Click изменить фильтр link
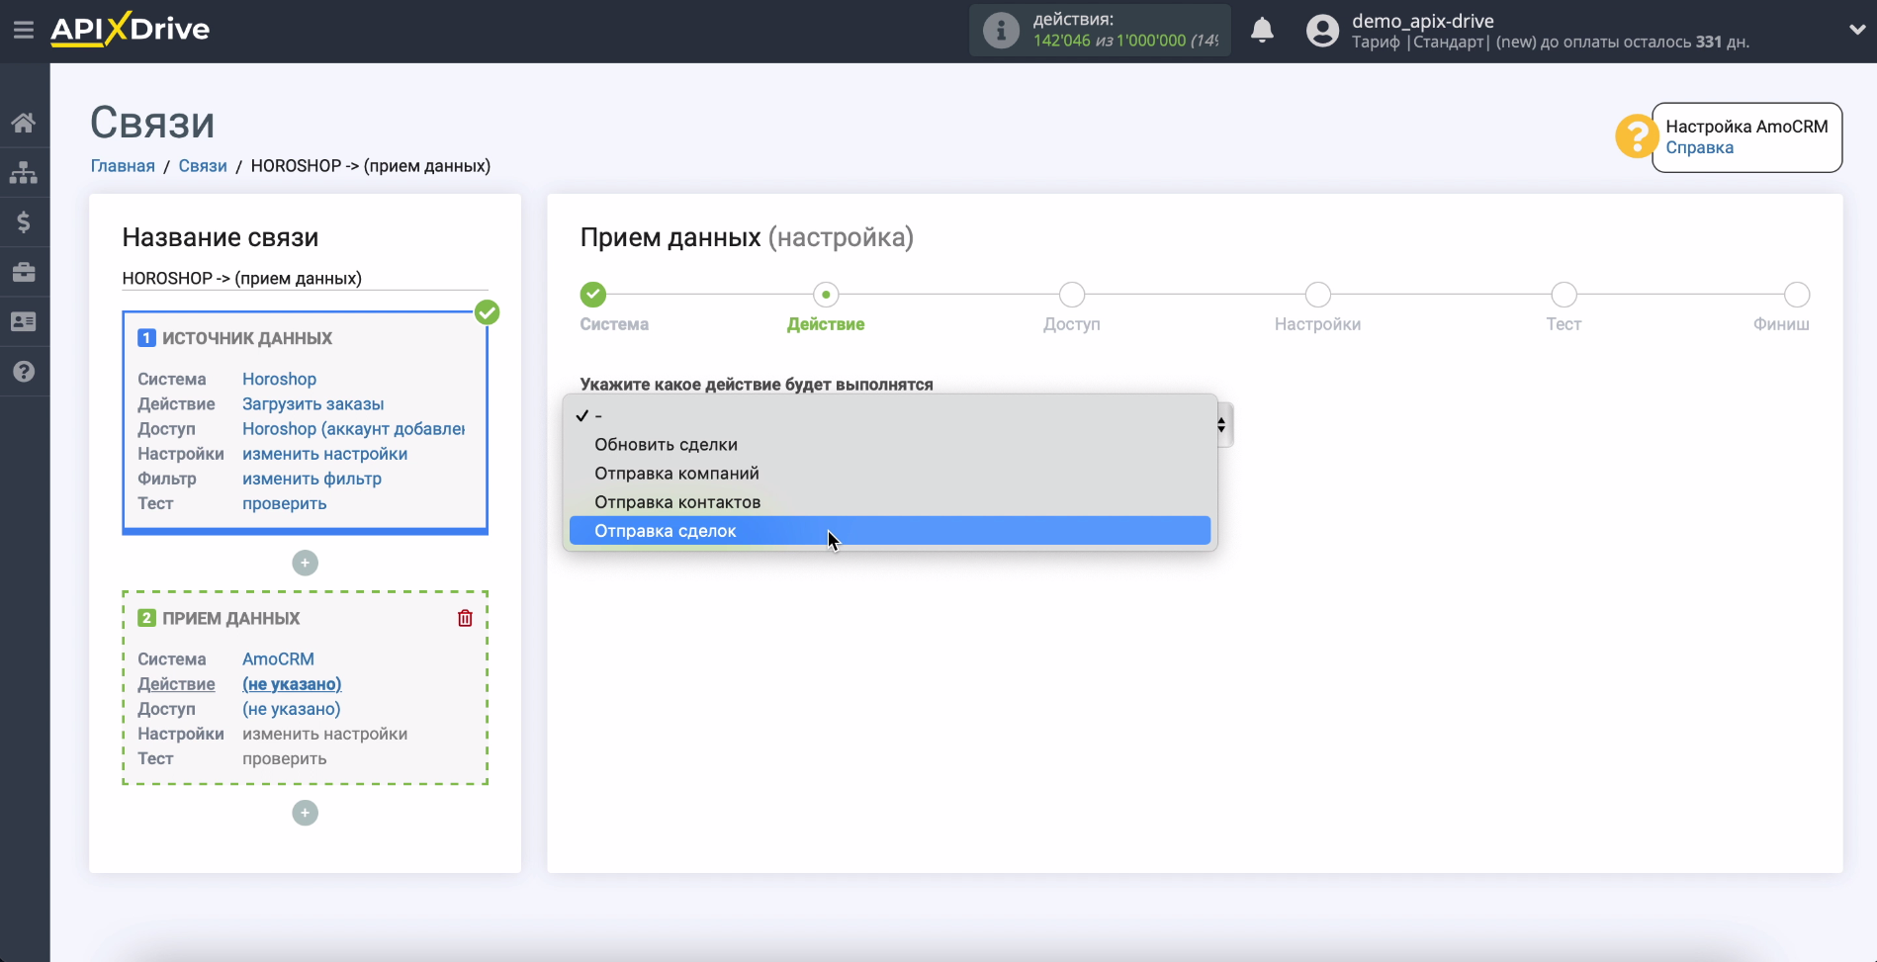Screen dimensions: 1877x962 [312, 479]
